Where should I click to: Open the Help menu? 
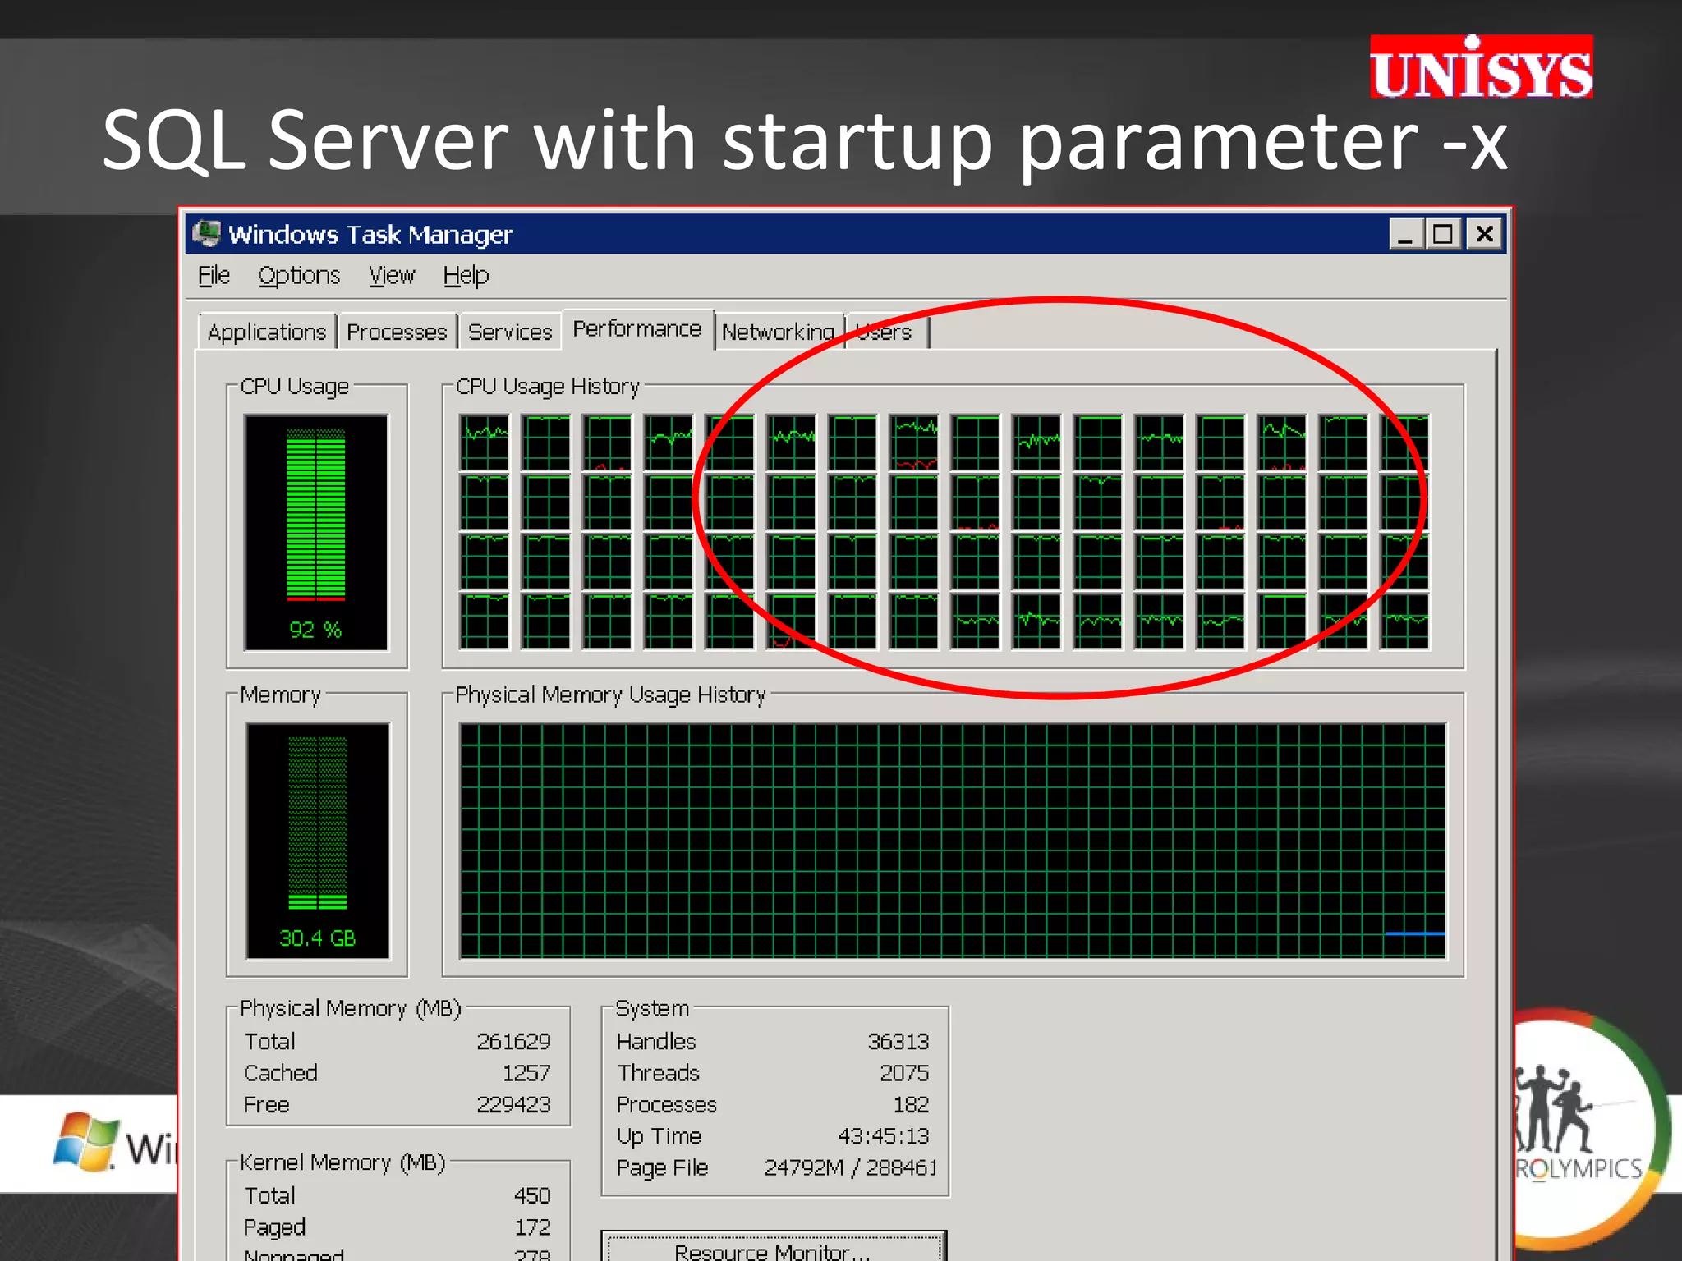[x=466, y=275]
